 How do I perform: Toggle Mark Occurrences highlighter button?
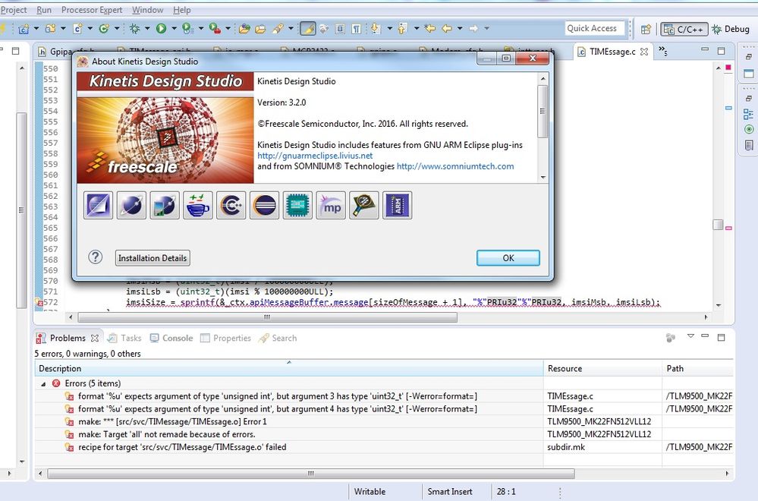[x=308, y=29]
